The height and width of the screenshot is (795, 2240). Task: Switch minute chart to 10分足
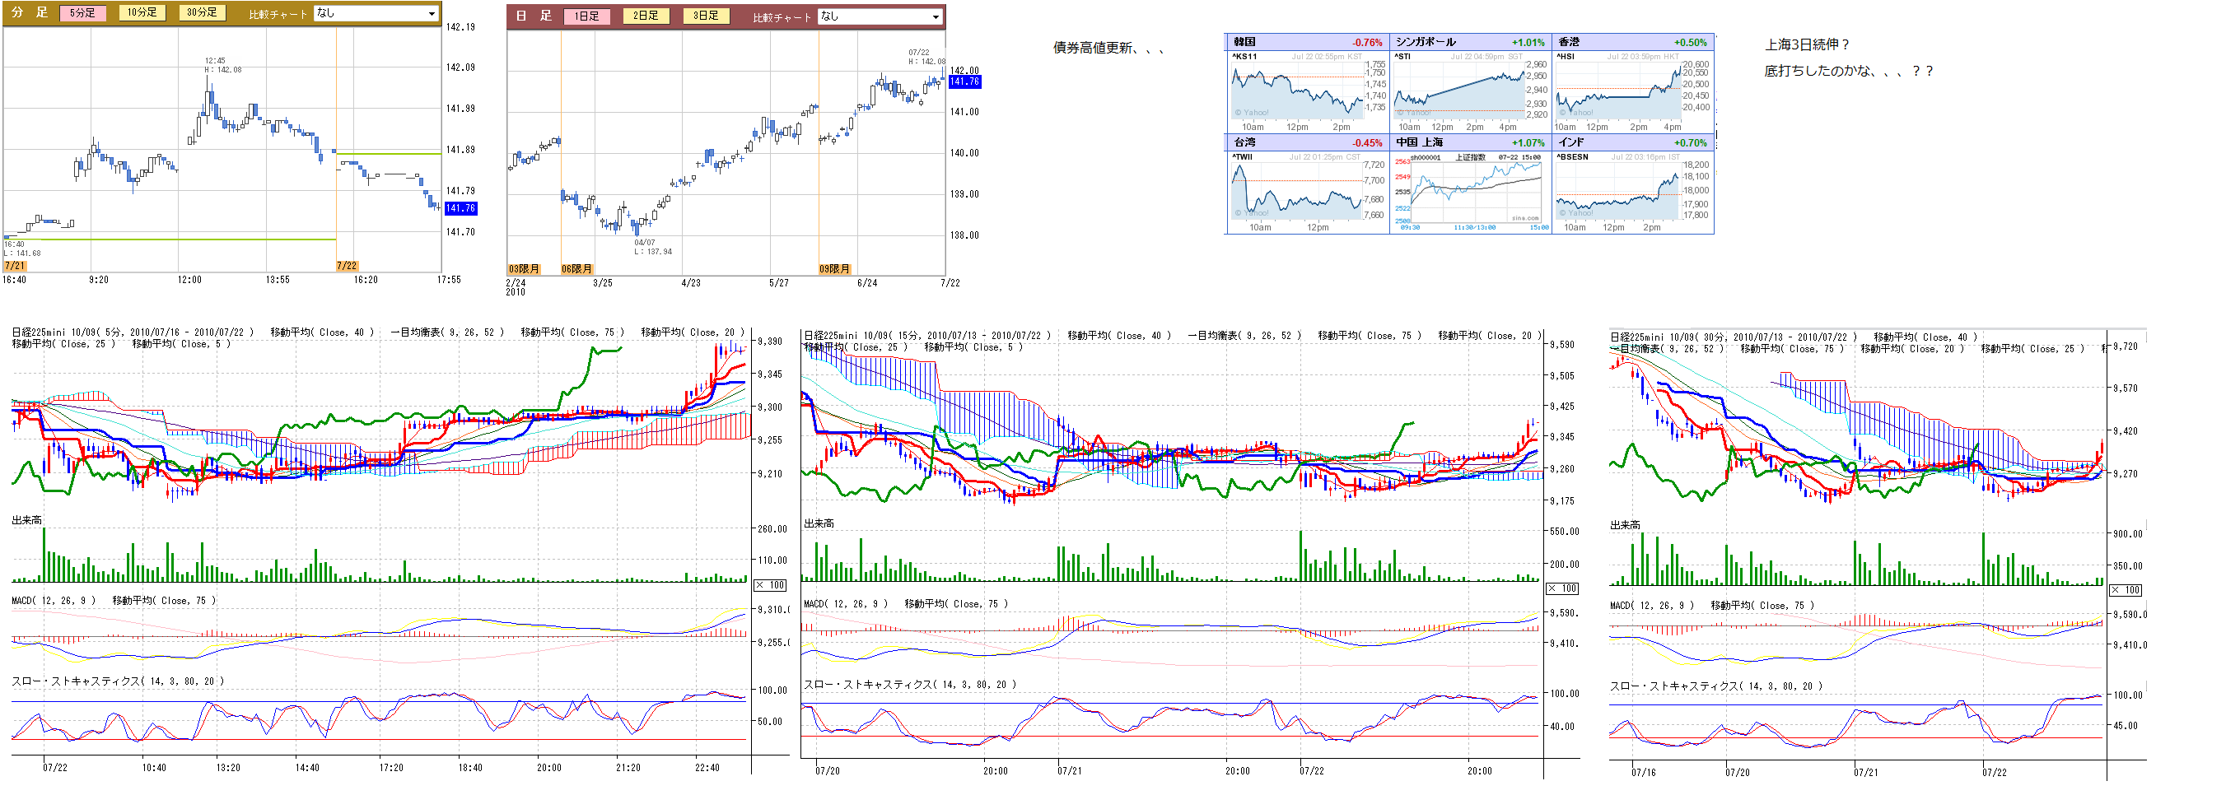(x=142, y=13)
